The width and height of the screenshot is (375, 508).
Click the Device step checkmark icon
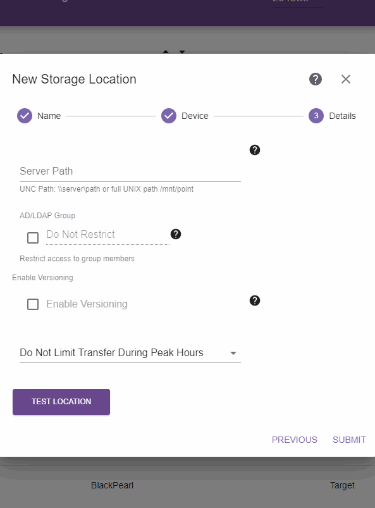pos(169,116)
